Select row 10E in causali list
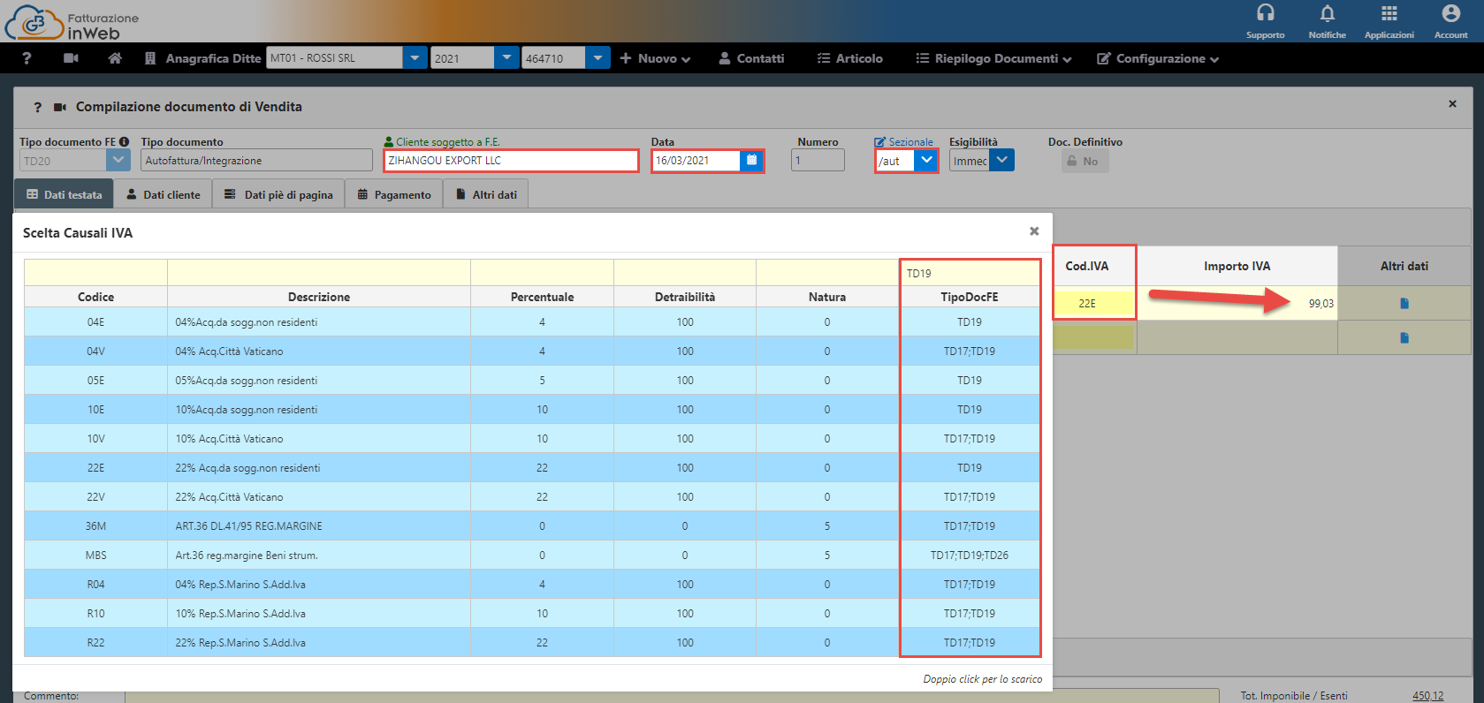 coord(532,410)
